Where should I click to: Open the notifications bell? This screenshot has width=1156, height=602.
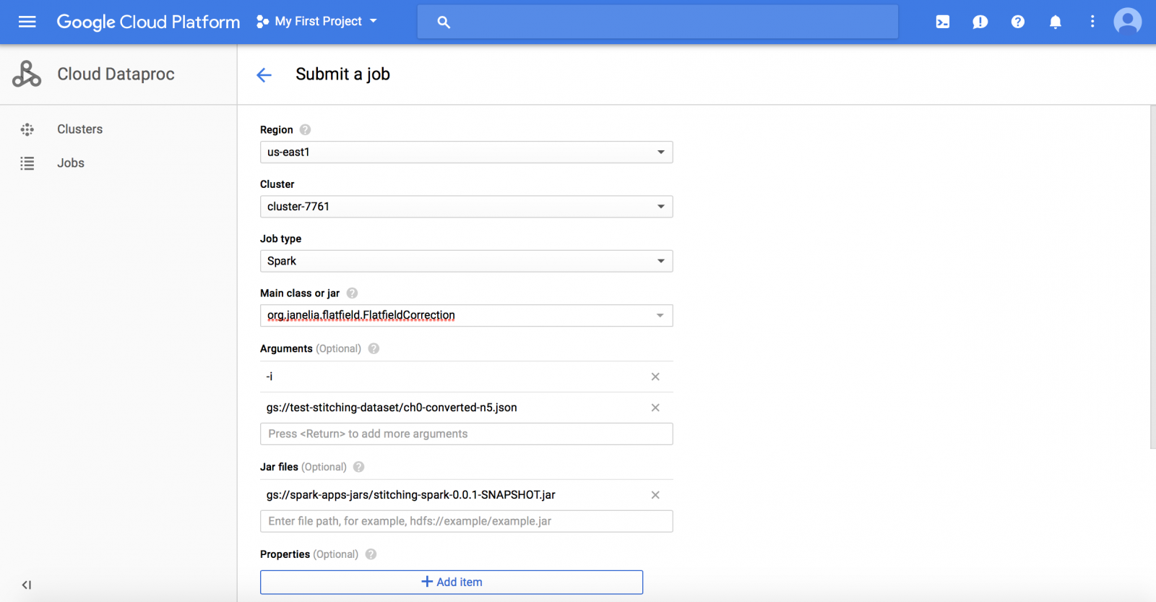pos(1056,22)
